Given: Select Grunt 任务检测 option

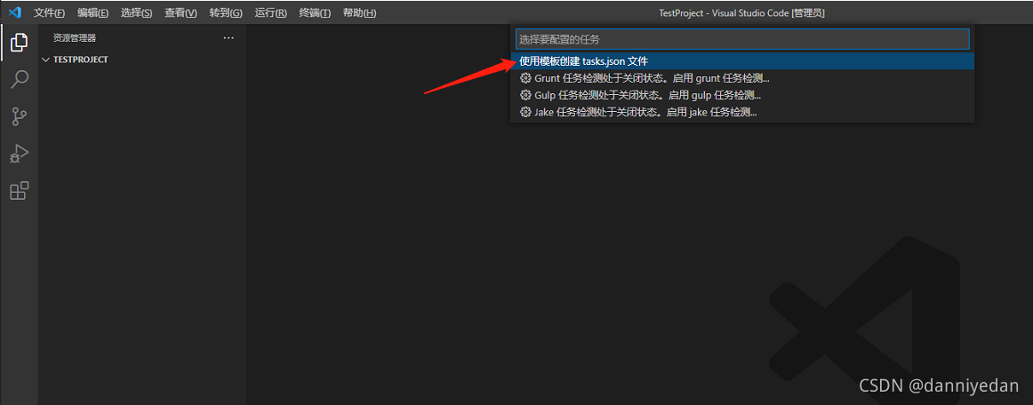Looking at the screenshot, I should click(x=742, y=78).
